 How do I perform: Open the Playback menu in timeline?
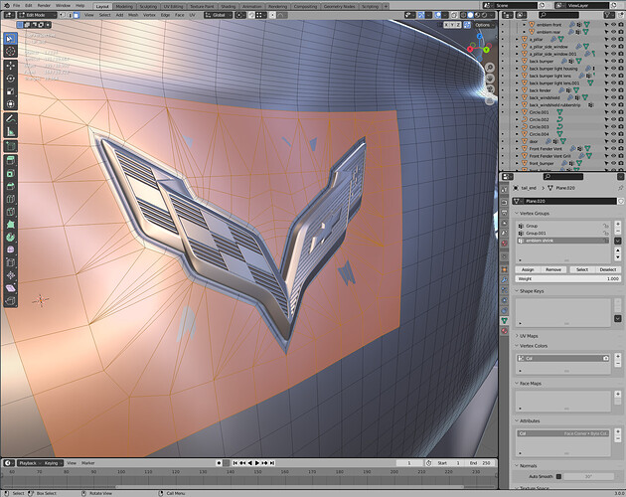[x=29, y=463]
